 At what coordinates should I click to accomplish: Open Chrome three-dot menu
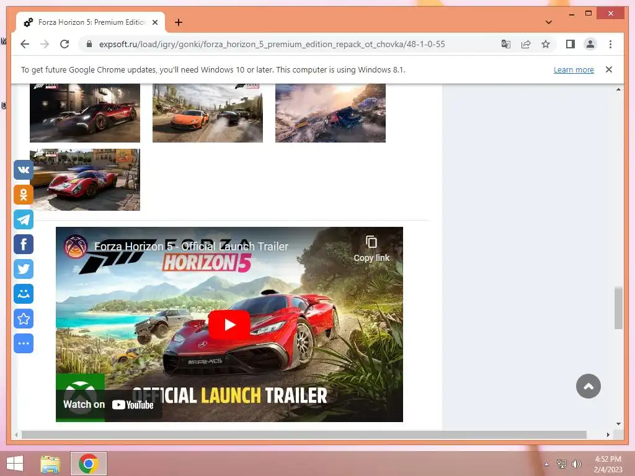click(610, 44)
